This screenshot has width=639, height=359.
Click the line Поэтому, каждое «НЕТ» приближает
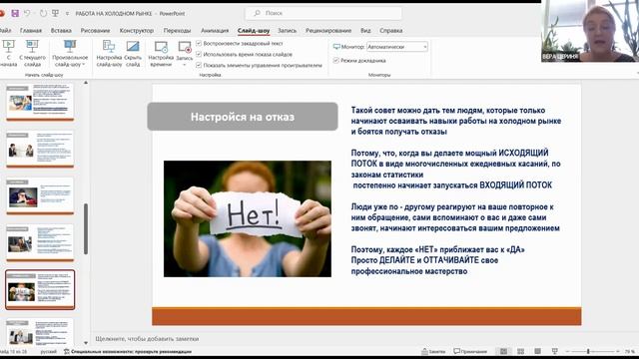pyautogui.click(x=438, y=249)
